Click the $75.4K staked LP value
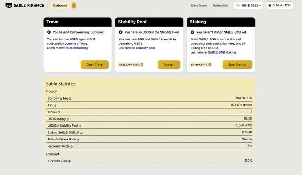The width and height of the screenshot is (302, 175). tap(247, 132)
